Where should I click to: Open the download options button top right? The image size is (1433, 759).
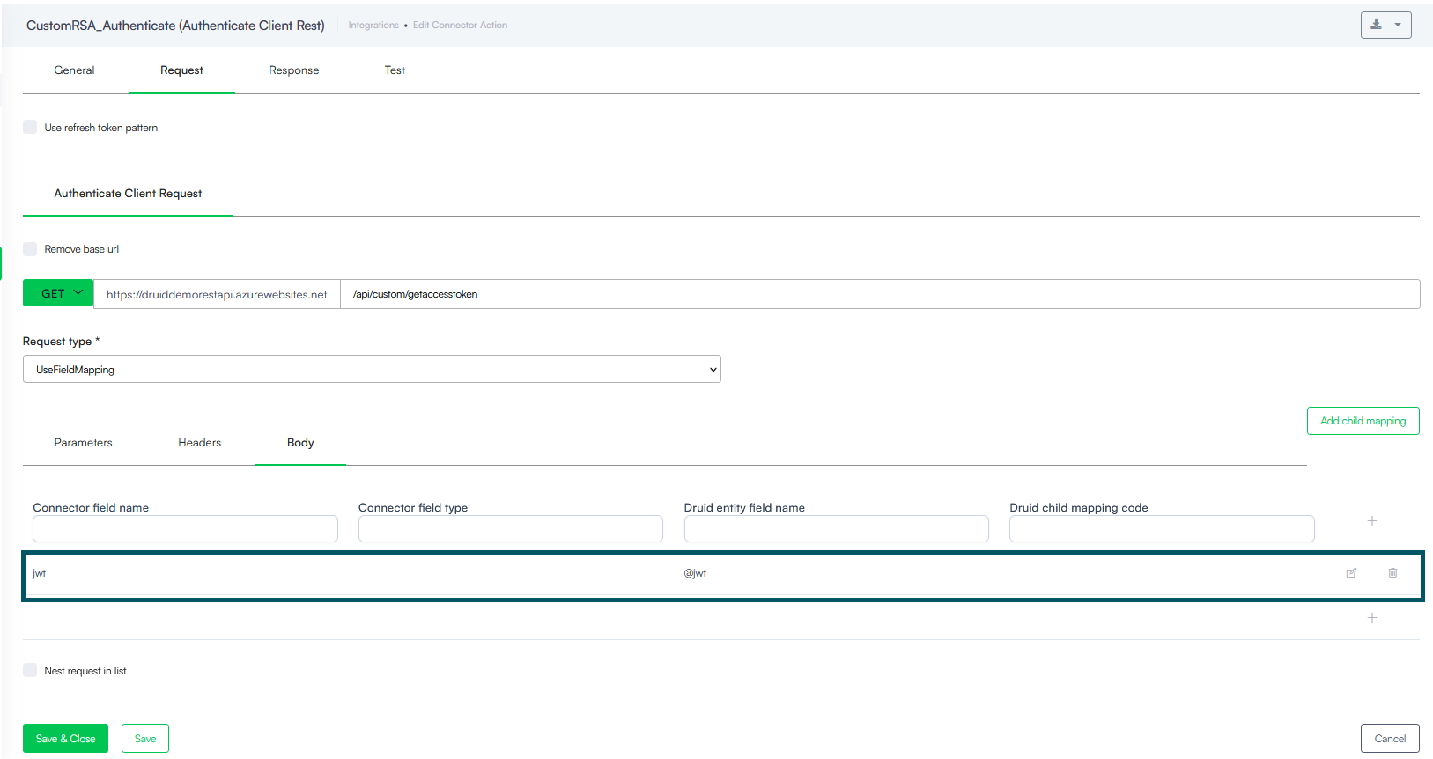pyautogui.click(x=1385, y=25)
